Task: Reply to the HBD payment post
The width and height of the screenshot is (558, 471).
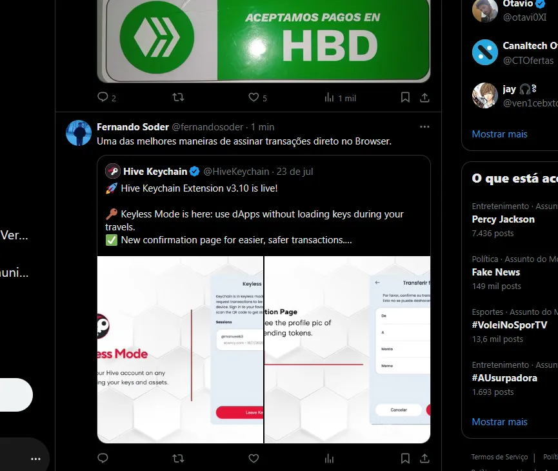Action: (x=106, y=97)
